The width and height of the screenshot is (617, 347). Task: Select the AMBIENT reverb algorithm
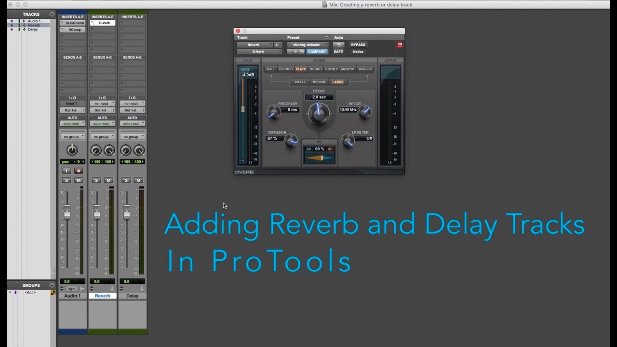click(x=348, y=69)
